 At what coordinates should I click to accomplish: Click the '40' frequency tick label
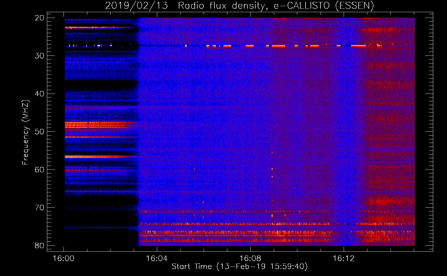tap(40, 94)
